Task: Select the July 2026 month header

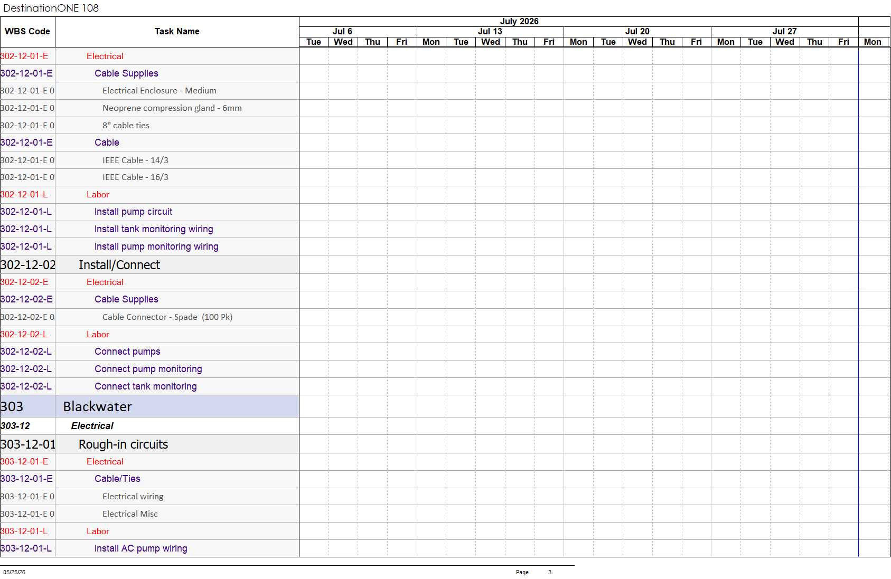Action: coord(519,22)
